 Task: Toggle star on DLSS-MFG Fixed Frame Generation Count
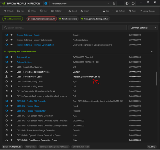[x=11, y=140]
